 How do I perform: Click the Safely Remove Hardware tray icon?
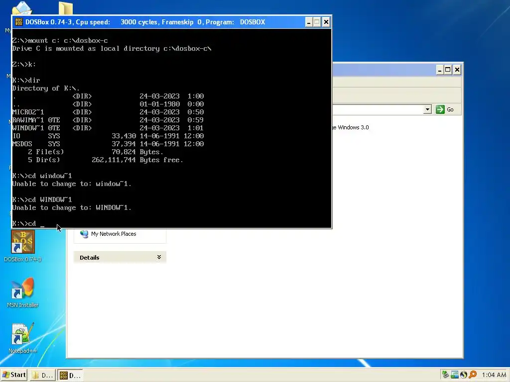(445, 375)
